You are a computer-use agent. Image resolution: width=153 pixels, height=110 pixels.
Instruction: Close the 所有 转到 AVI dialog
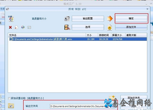point(147,9)
